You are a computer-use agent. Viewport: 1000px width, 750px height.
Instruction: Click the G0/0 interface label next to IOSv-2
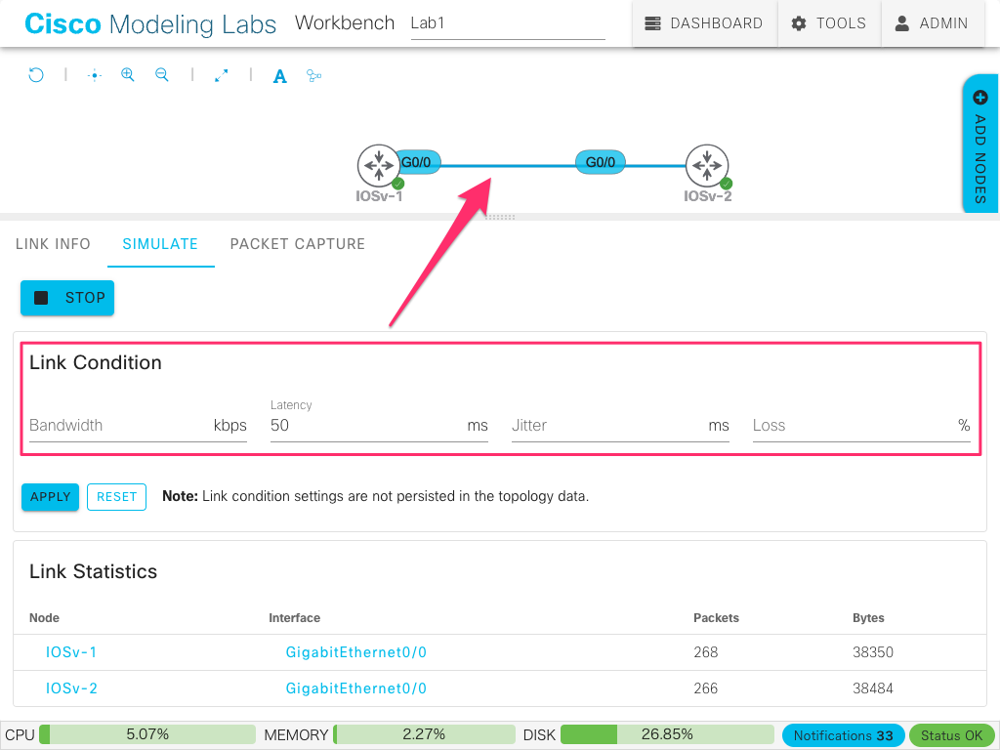(601, 162)
